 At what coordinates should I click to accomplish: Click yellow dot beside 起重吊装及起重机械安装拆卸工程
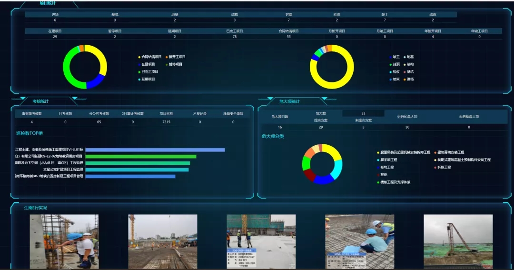(378, 152)
